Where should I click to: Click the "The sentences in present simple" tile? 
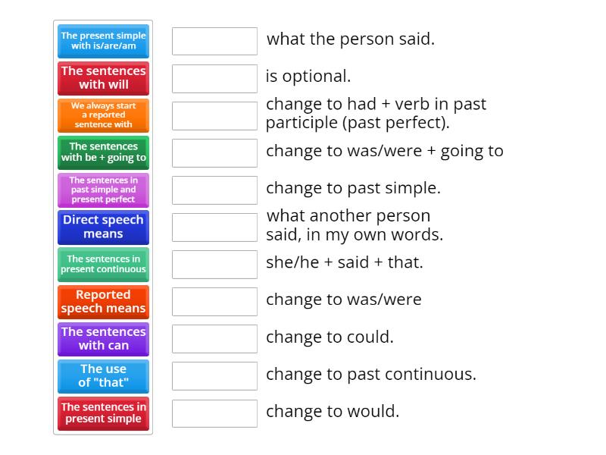coord(103,413)
